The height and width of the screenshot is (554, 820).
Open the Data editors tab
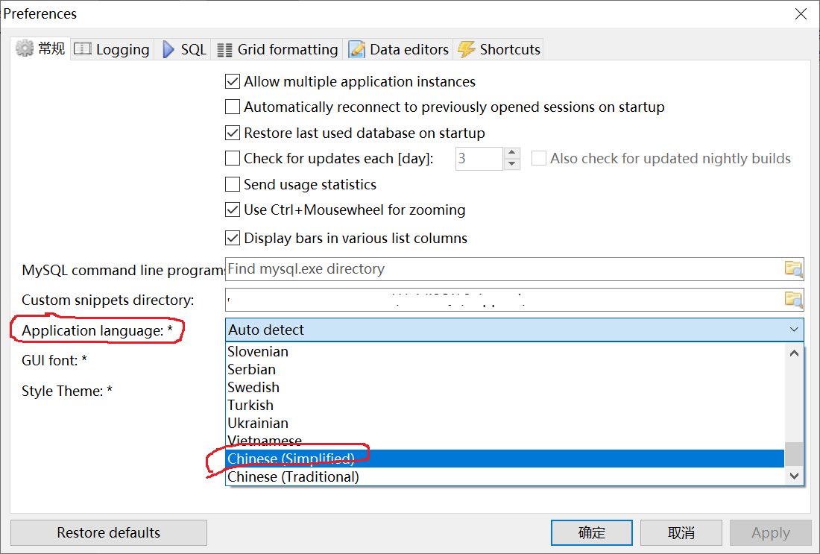pos(398,49)
